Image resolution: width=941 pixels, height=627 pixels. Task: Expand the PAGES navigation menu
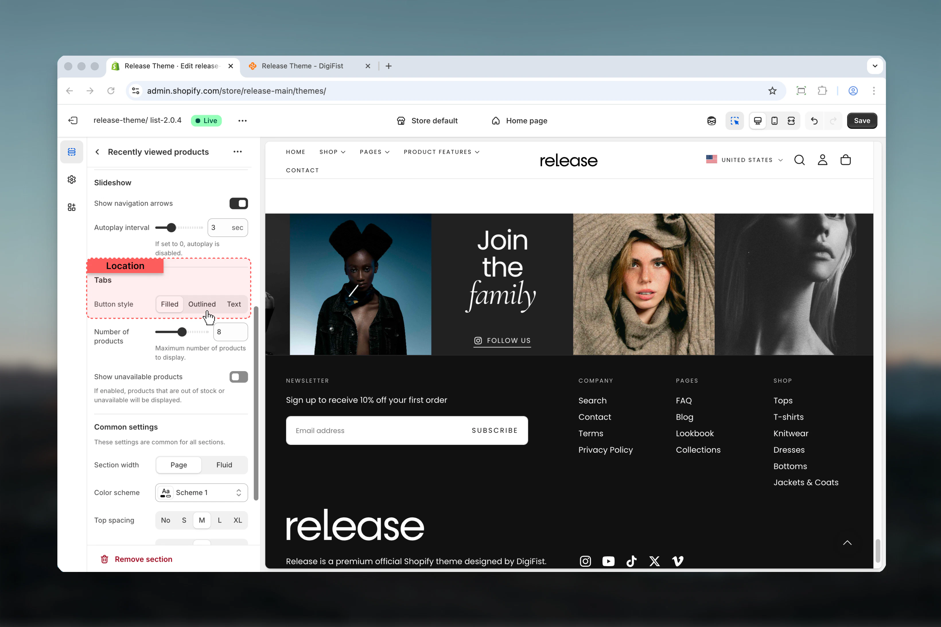click(374, 152)
